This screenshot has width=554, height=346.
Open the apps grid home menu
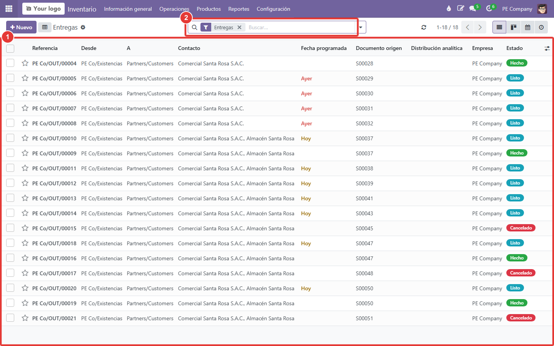[x=9, y=8]
